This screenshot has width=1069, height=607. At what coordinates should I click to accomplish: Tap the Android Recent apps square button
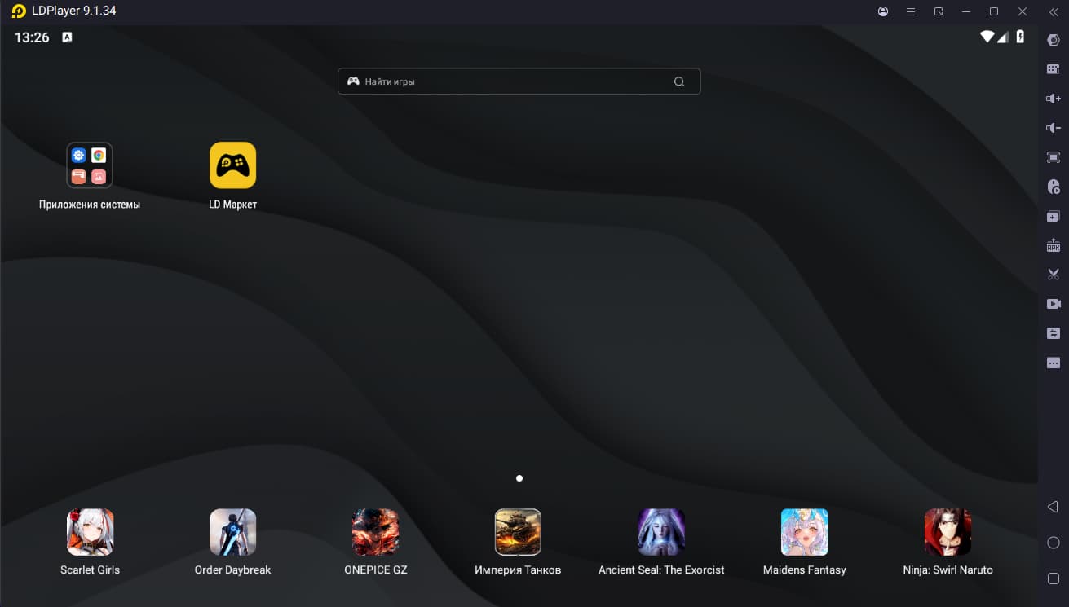[x=1054, y=578]
